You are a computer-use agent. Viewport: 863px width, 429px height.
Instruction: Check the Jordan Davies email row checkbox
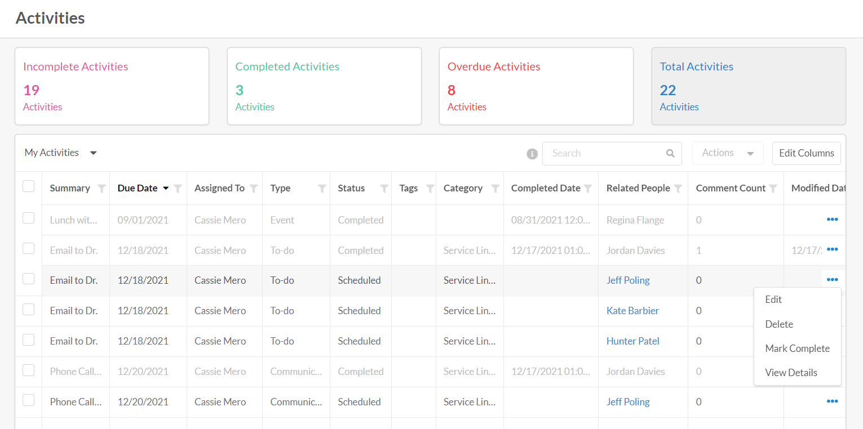[x=28, y=248]
